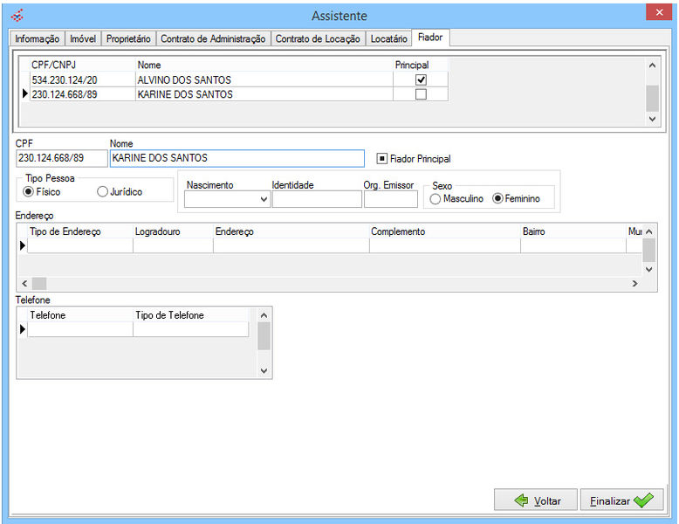Select Masculino sex option
Screen dimensions: 679x524
click(435, 198)
